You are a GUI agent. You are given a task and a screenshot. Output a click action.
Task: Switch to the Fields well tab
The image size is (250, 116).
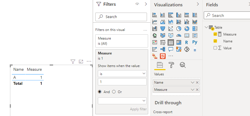pos(160,65)
